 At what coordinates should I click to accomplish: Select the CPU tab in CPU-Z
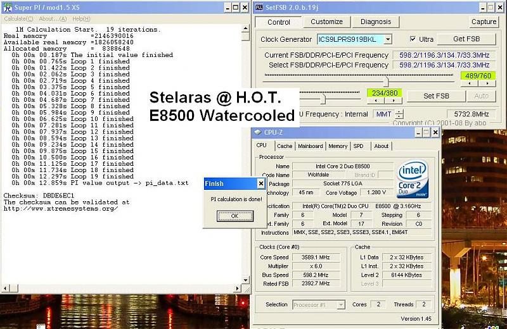(x=261, y=146)
